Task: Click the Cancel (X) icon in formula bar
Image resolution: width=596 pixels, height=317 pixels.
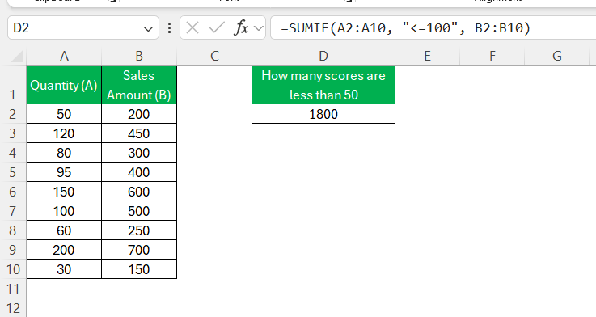Action: (x=192, y=27)
